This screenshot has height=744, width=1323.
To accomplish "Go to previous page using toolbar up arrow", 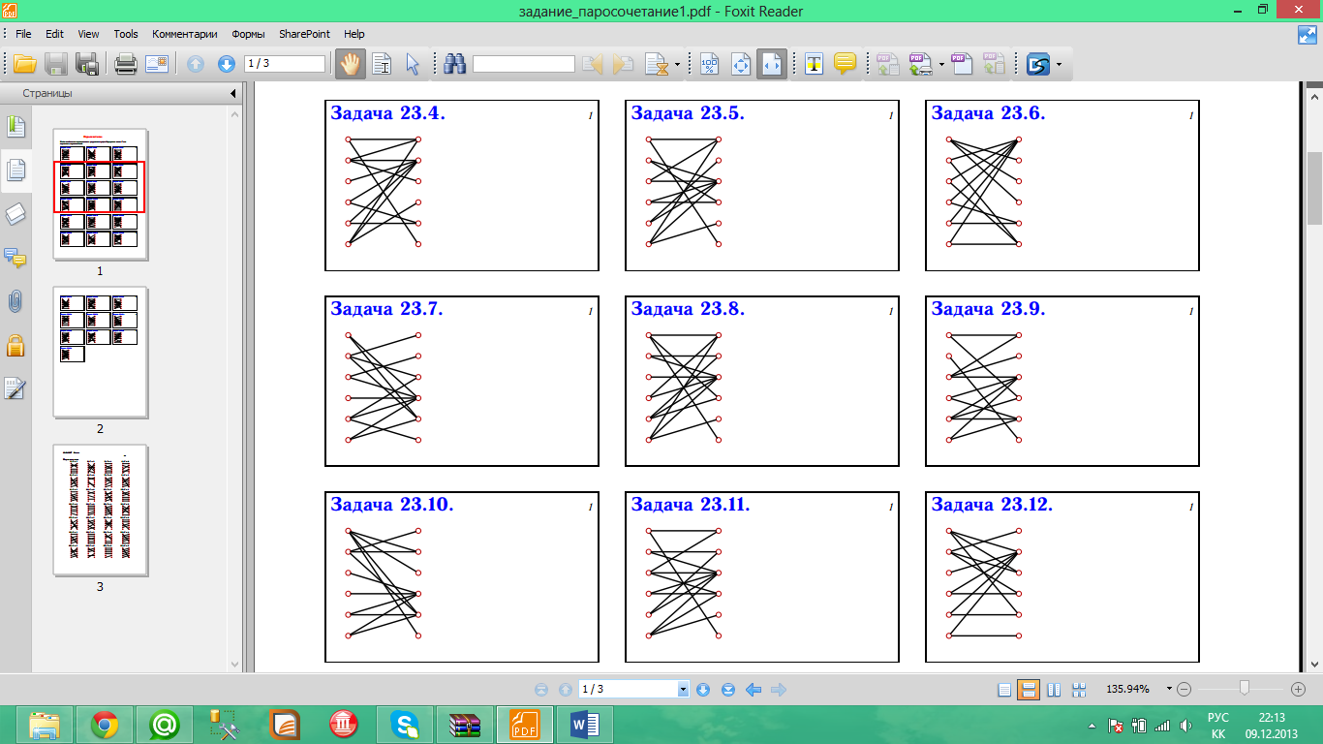I will 196,65.
